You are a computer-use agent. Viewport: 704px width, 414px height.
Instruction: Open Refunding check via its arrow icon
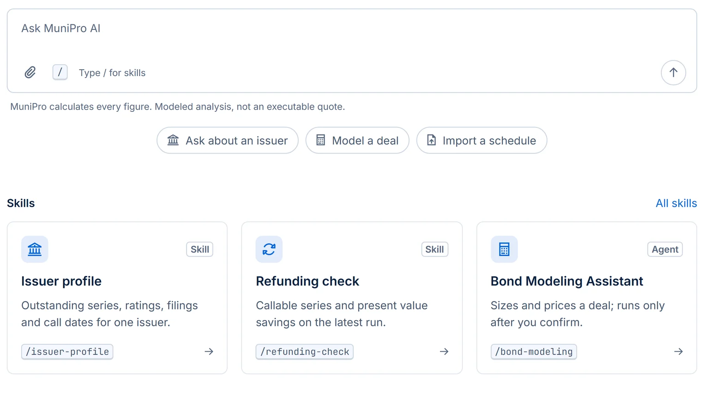click(444, 352)
